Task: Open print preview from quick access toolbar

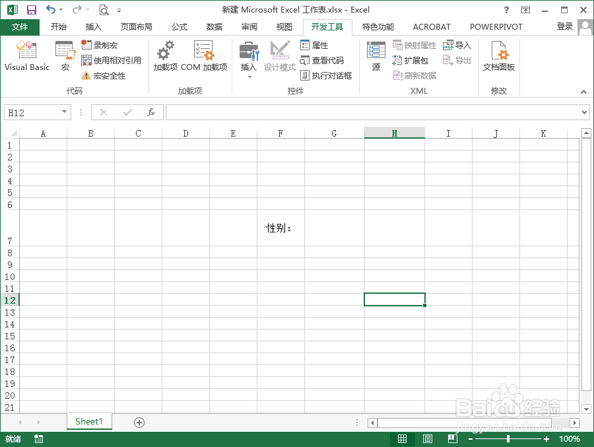Action: coord(104,10)
